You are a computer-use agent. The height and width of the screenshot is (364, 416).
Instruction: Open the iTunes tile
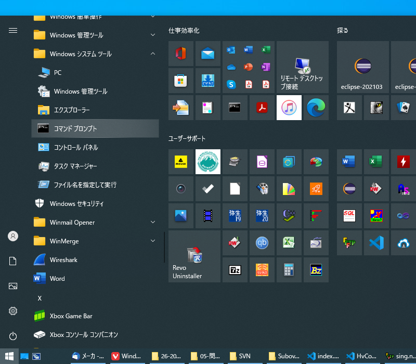click(289, 108)
